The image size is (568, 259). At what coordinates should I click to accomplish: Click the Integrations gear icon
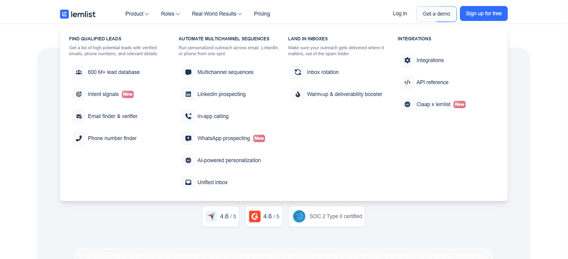tap(407, 60)
